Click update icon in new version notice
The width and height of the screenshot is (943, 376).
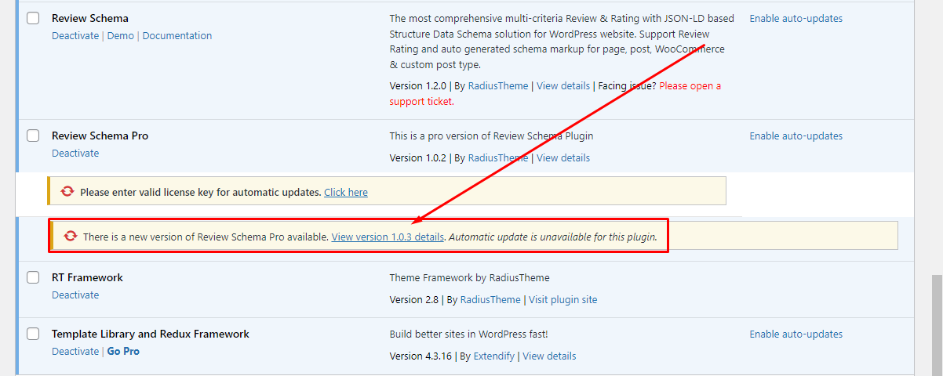click(71, 236)
